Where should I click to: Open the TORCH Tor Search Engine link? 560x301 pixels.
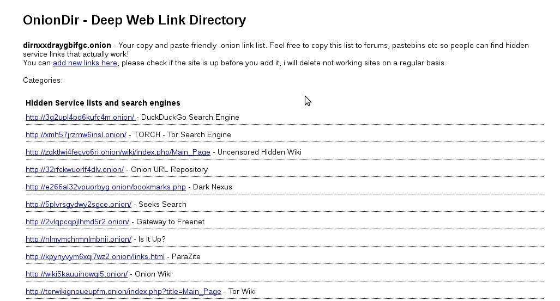click(76, 135)
